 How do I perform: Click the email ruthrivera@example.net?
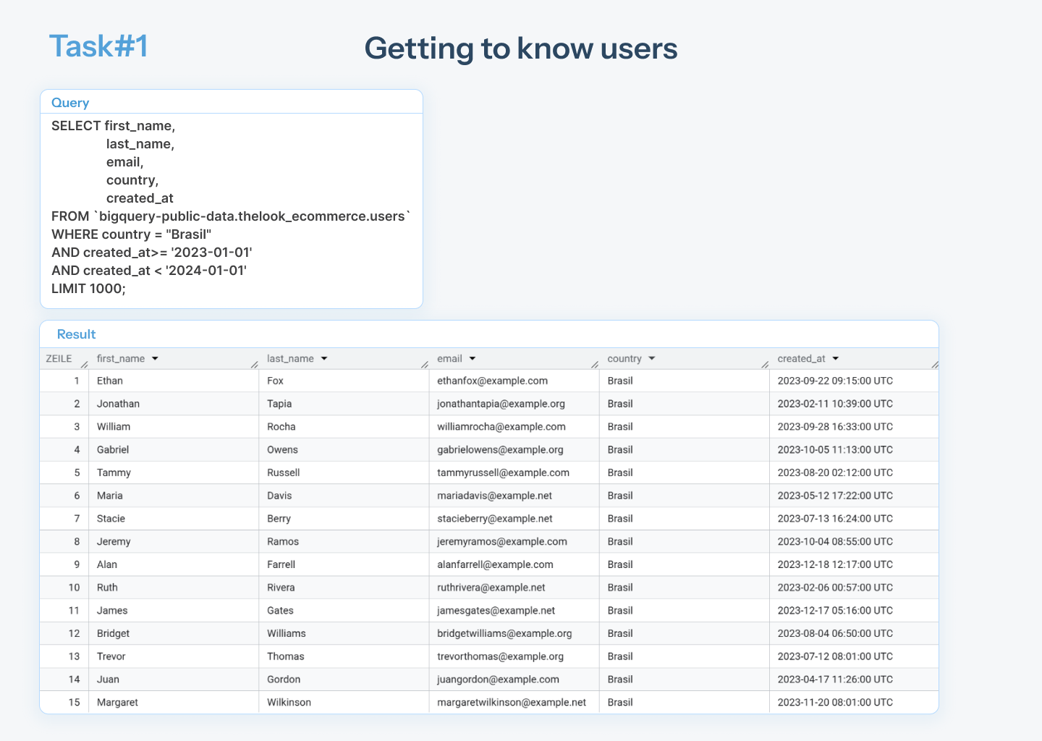[491, 588]
